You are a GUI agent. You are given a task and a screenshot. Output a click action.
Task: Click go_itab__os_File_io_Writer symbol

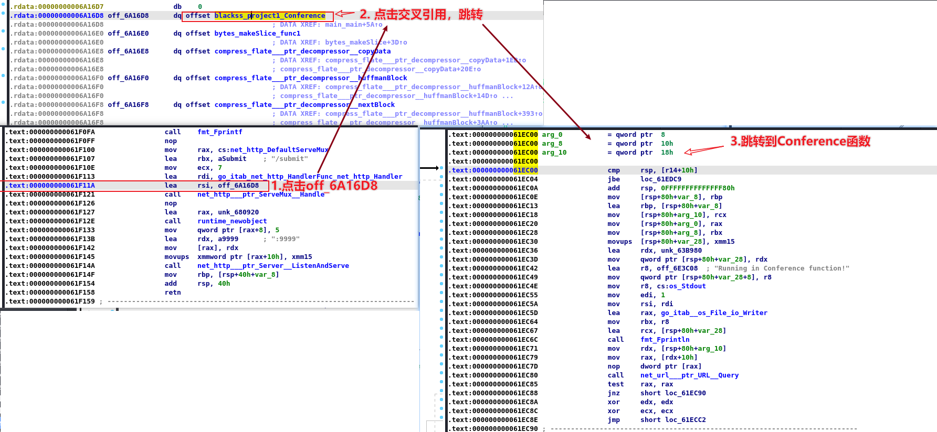pos(714,313)
